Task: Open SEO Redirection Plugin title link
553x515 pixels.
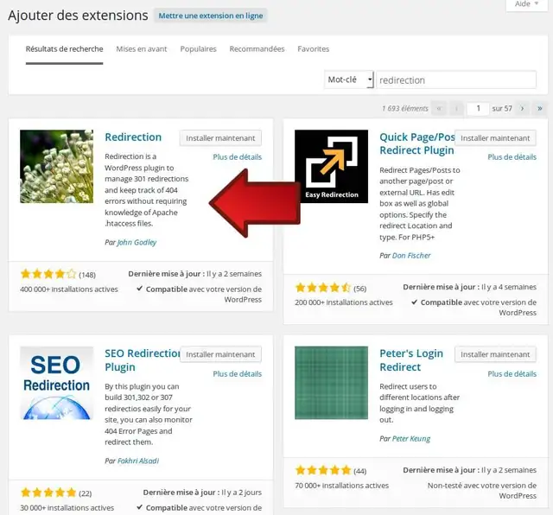Action: (x=142, y=360)
